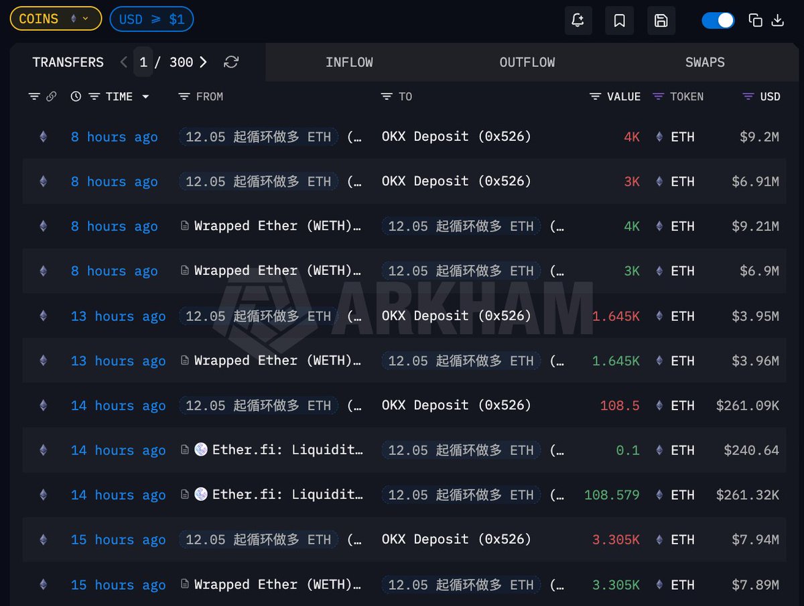Image resolution: width=804 pixels, height=606 pixels.
Task: Click the Ethereum chain icon in $6.91M row
Action: coord(44,182)
